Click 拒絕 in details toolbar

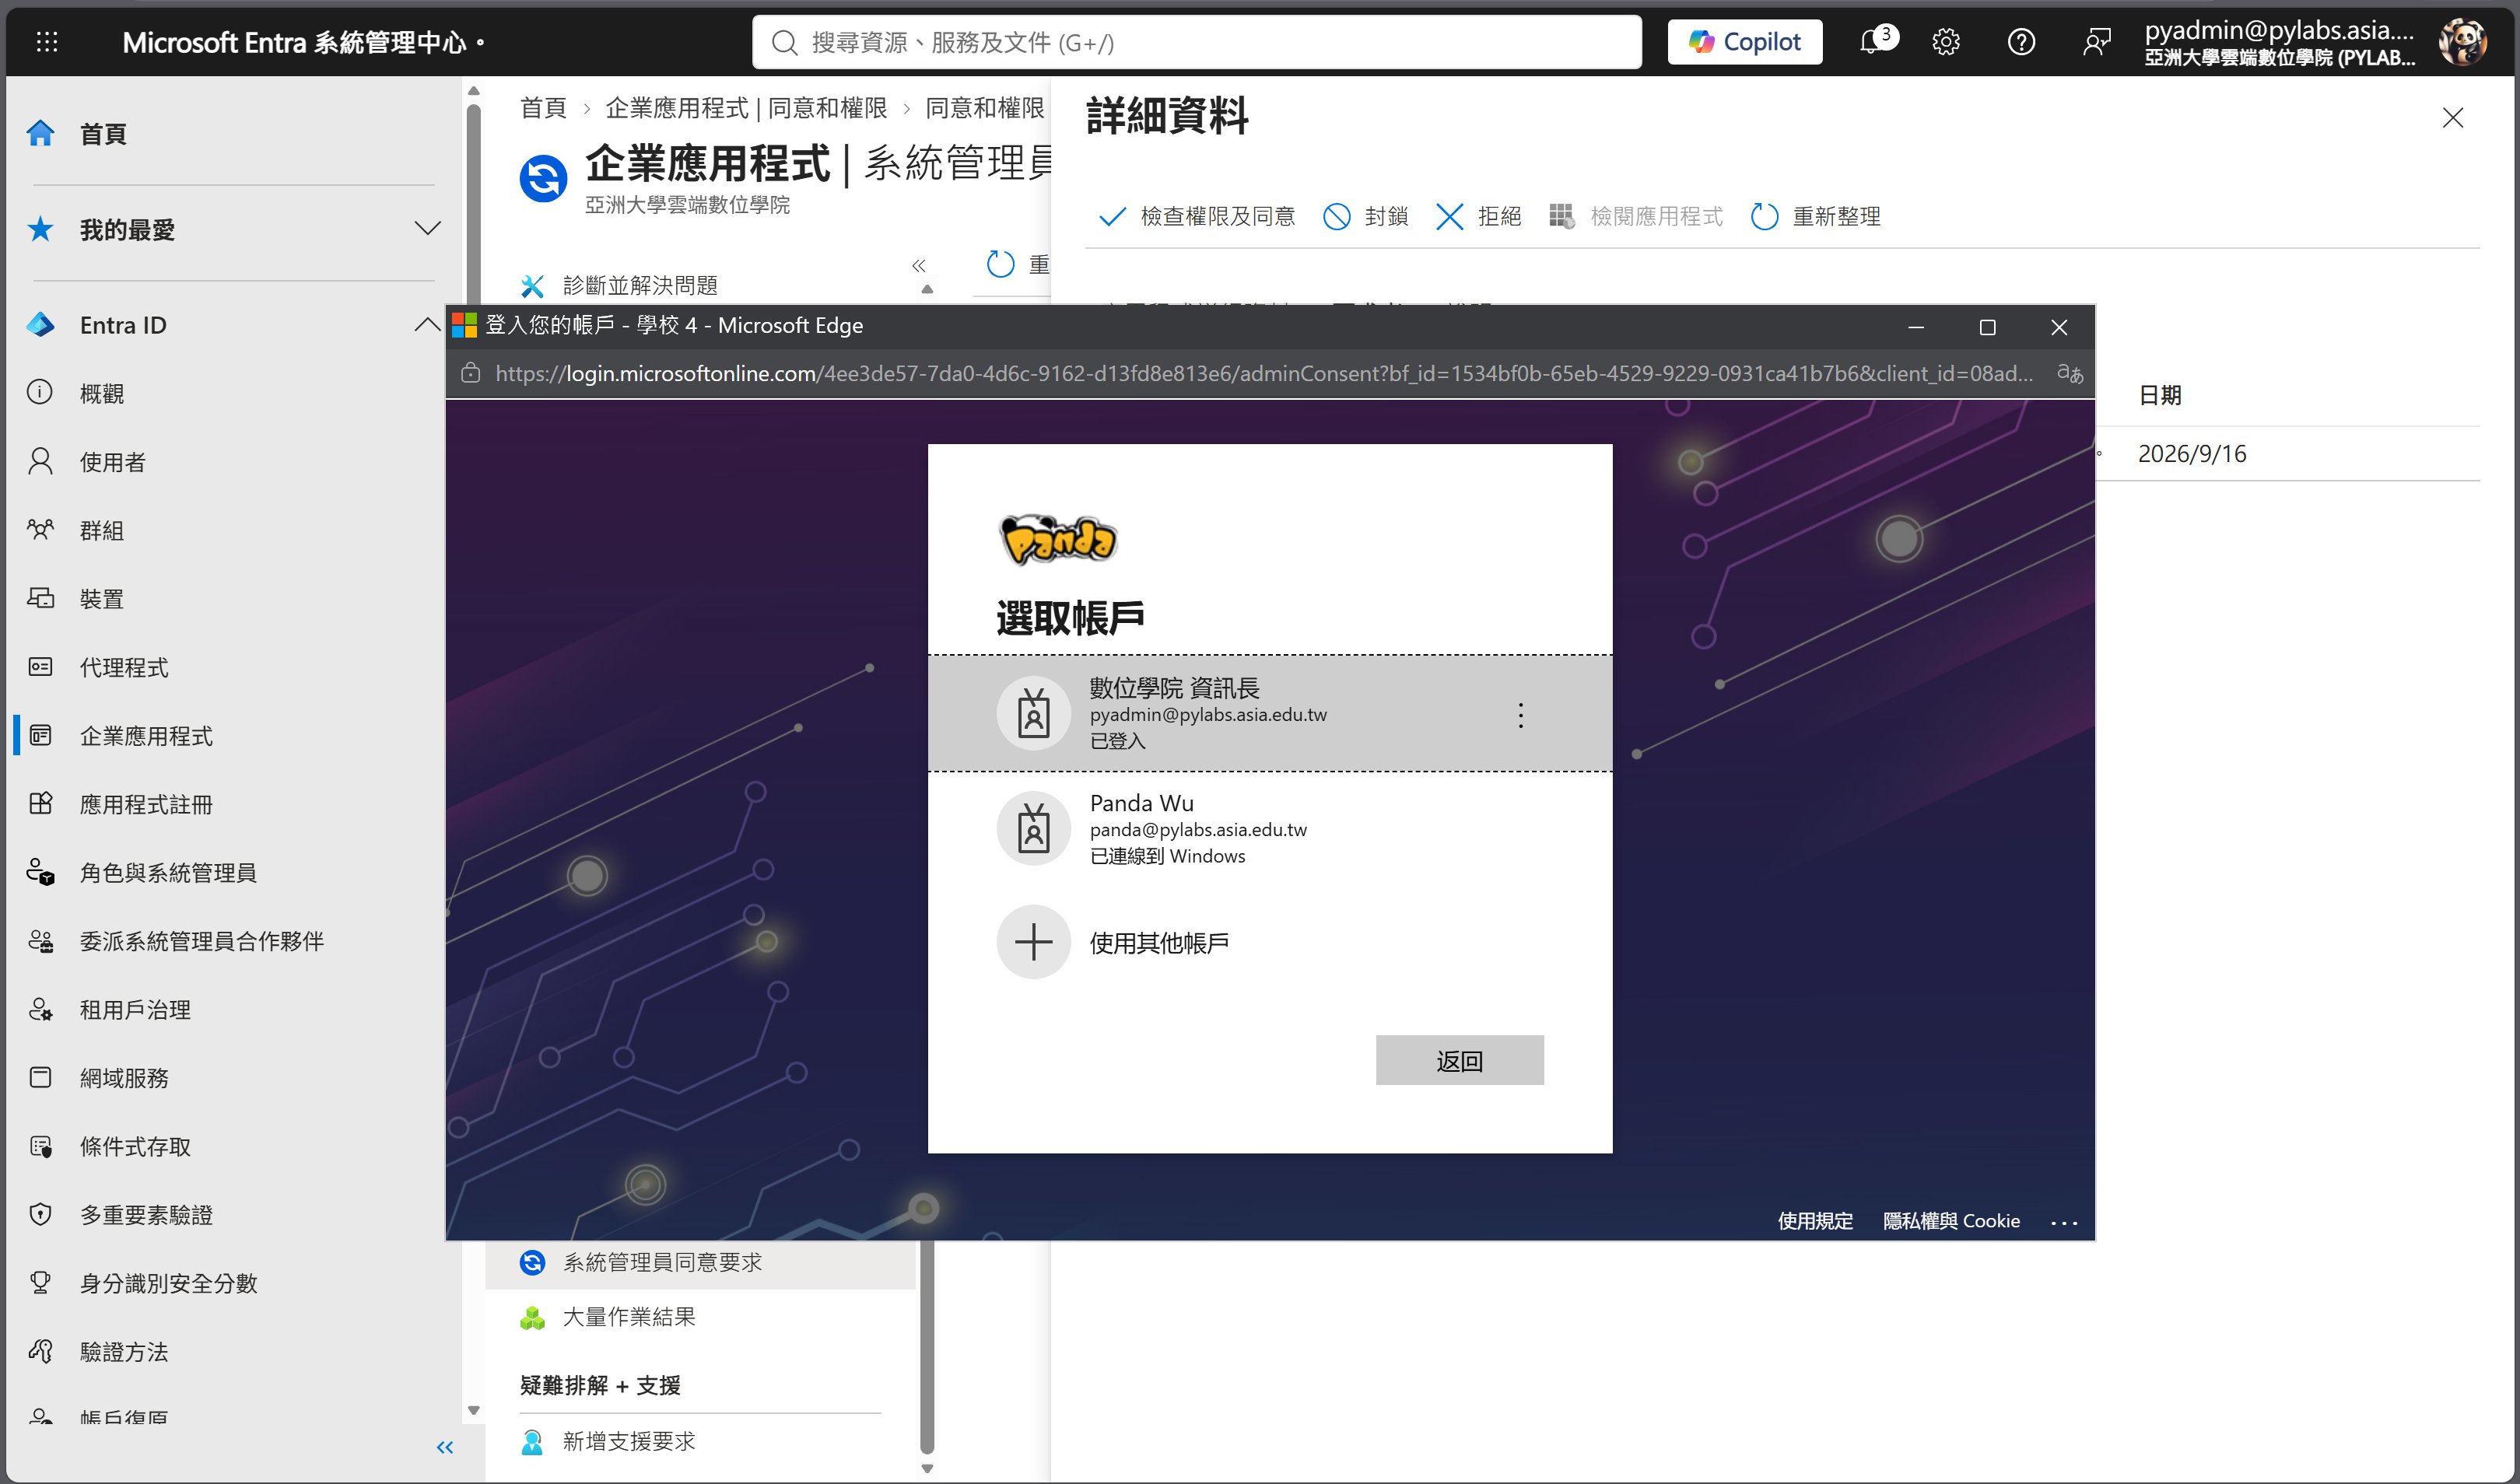pos(1479,216)
